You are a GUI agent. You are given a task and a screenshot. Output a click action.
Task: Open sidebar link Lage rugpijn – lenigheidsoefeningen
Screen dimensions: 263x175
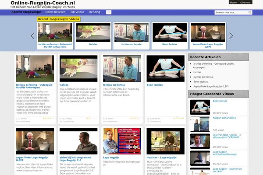coord(225,153)
